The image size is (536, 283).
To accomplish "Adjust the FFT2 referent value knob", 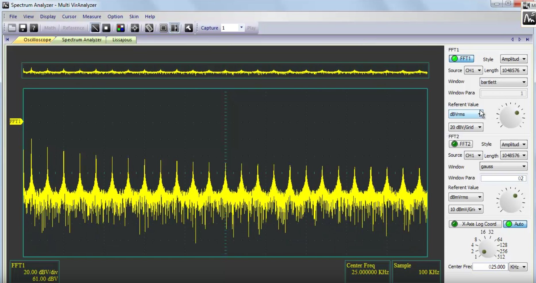I will [x=511, y=201].
